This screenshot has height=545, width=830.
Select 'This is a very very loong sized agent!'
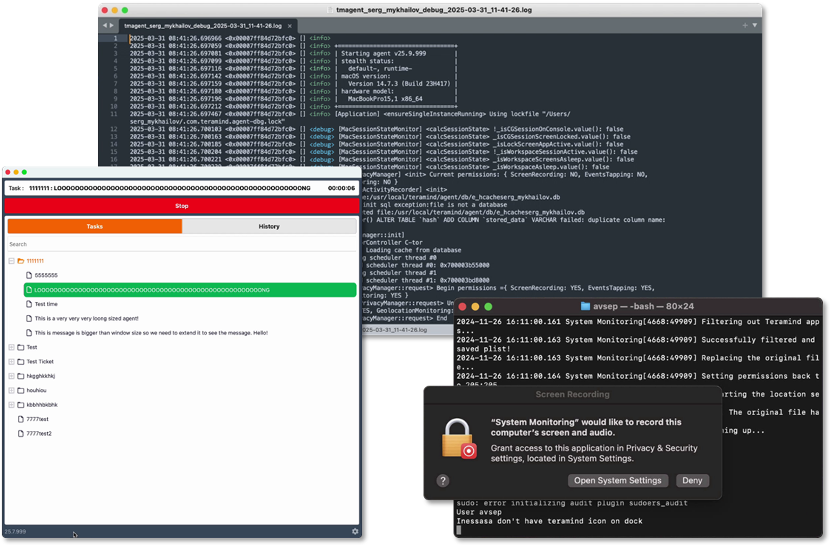click(87, 319)
